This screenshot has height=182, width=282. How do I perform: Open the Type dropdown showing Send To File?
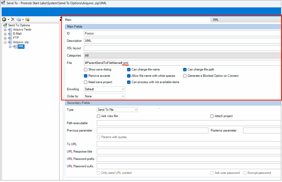pos(117,109)
